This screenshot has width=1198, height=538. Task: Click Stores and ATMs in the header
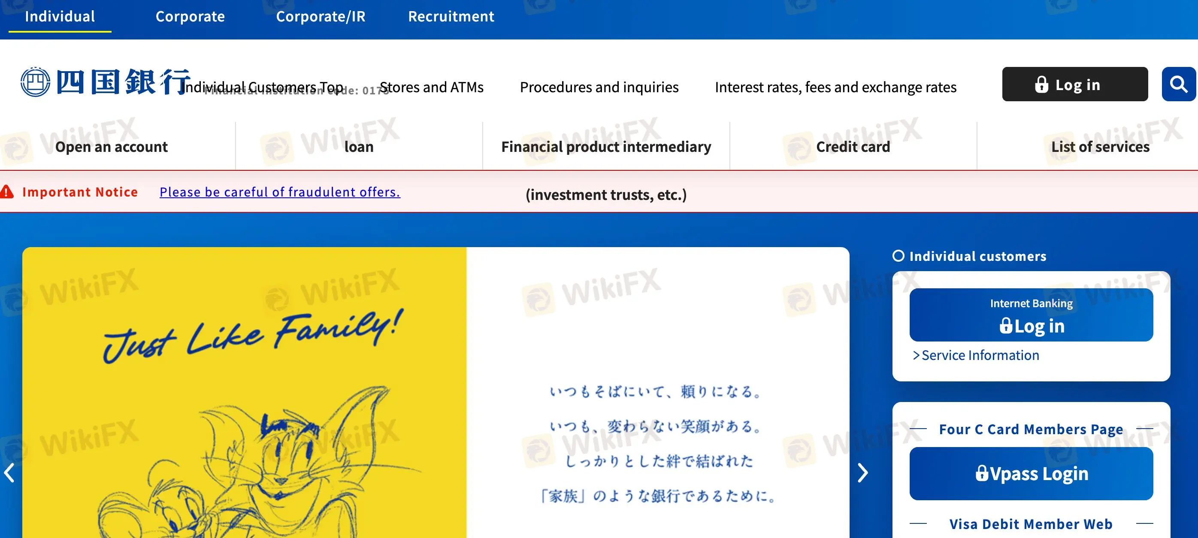coord(432,87)
